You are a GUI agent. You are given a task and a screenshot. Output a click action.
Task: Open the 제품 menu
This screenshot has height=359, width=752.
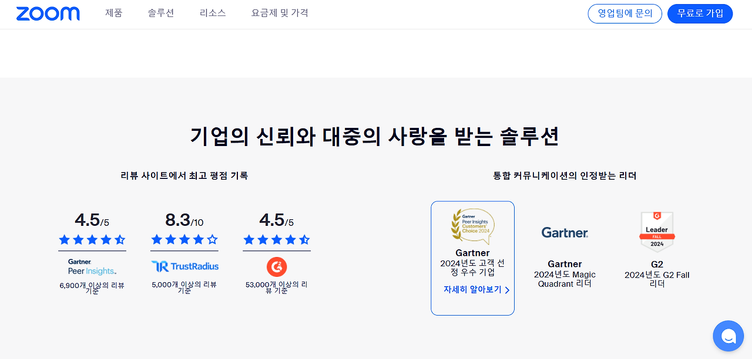(114, 13)
